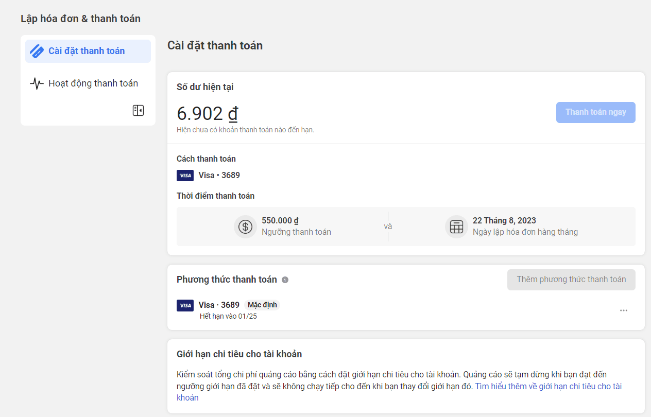Image resolution: width=651 pixels, height=417 pixels.
Task: Click the Hiện chưa có khoản thanh toán note
Action: coord(245,130)
